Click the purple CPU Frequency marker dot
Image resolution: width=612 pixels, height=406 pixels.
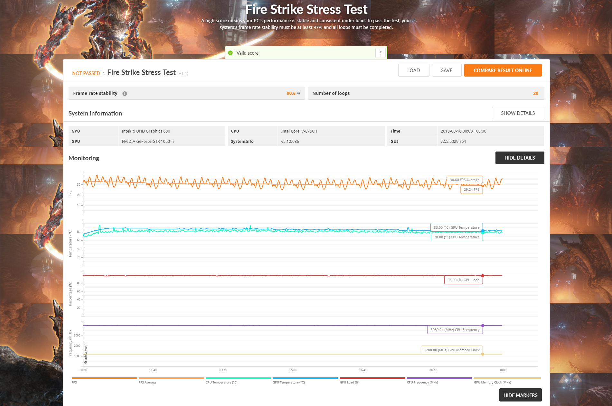click(483, 326)
